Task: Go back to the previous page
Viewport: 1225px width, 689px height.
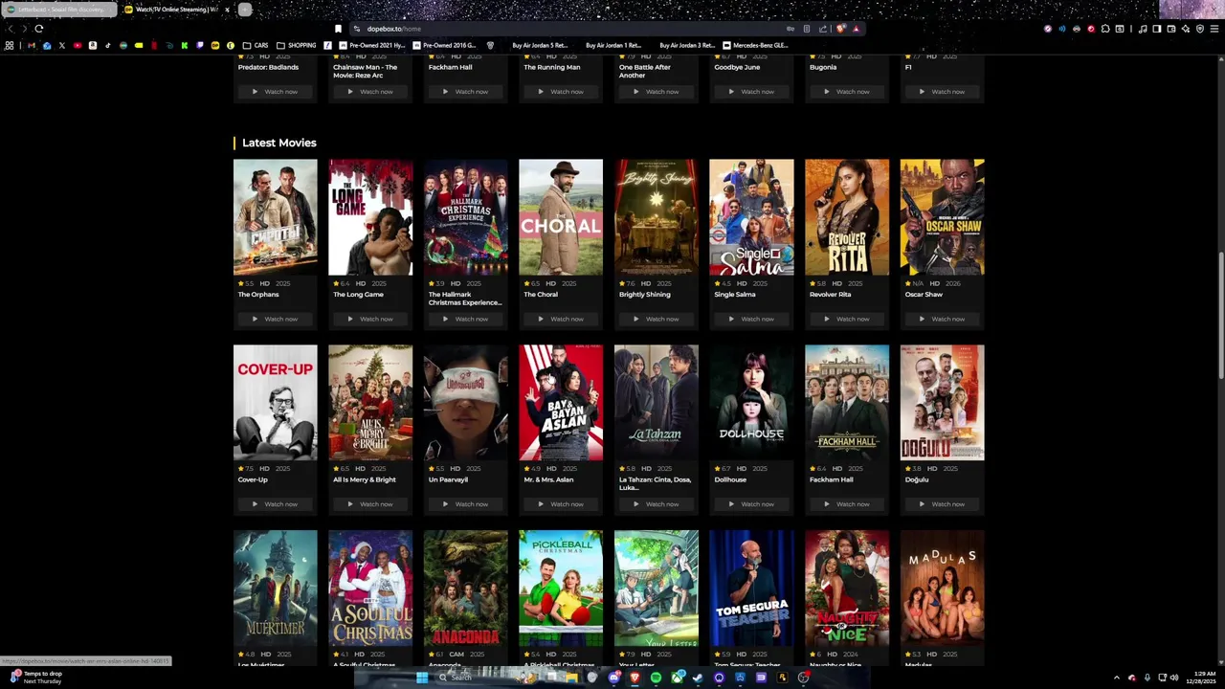Action: point(11,29)
